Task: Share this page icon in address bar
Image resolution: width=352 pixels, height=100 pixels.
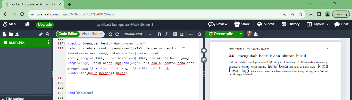Action: tap(292, 14)
